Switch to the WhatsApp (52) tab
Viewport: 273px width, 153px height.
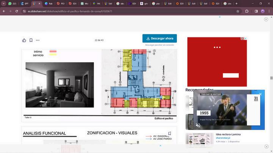click(12, 3)
